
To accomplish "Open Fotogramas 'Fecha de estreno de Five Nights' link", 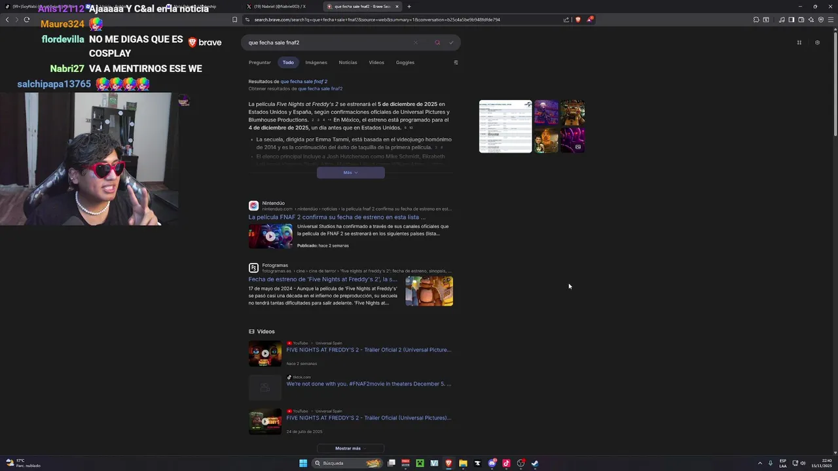I will pos(323,279).
